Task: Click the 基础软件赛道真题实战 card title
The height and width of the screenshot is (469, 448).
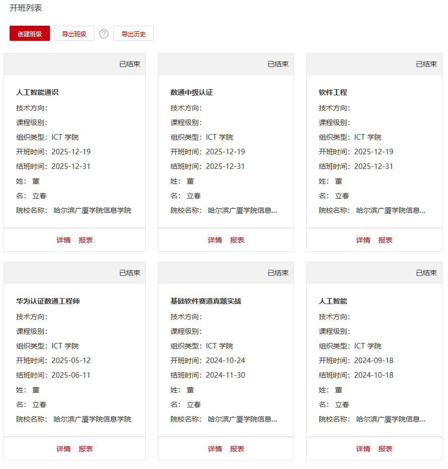Action: (x=206, y=302)
